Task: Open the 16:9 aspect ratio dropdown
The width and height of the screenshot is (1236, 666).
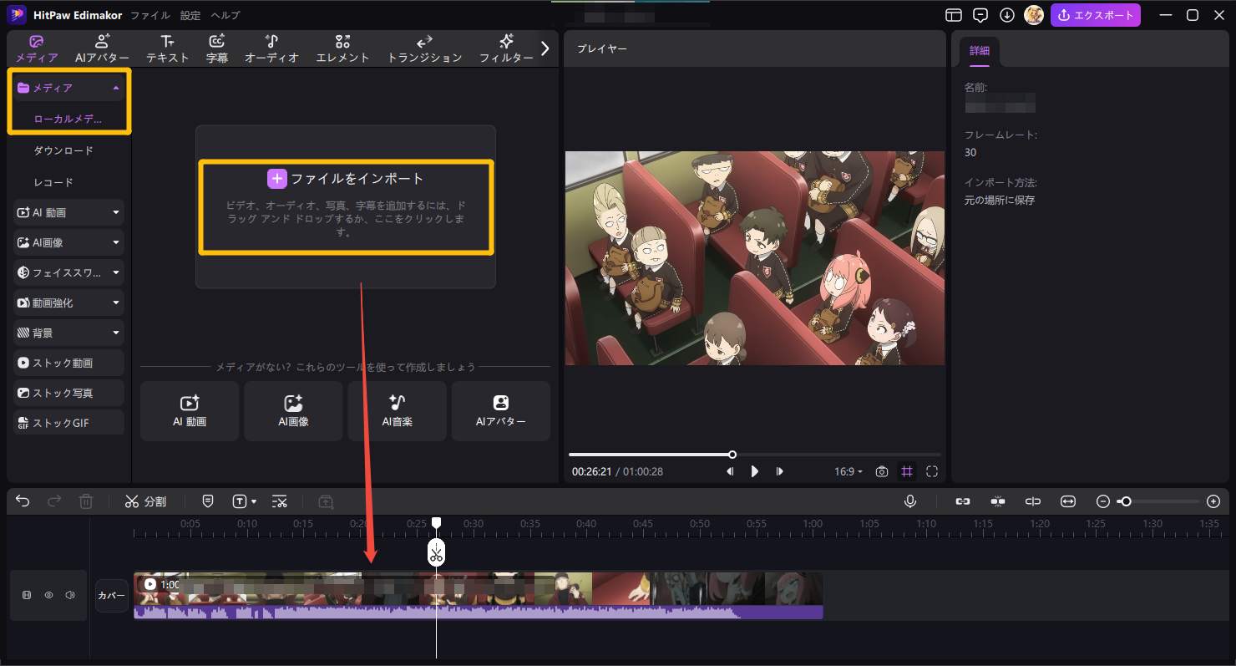Action: pos(847,471)
